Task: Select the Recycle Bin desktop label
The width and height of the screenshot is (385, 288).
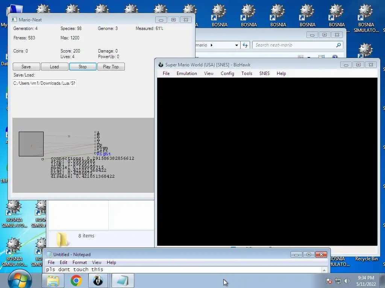Action: click(x=366, y=259)
